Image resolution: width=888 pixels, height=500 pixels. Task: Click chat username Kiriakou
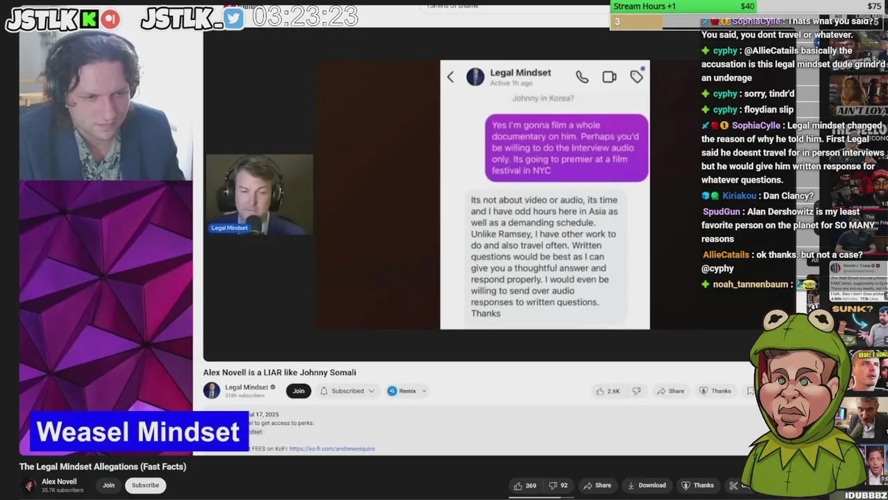(740, 196)
